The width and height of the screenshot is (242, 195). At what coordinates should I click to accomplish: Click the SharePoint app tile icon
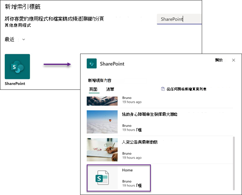coord(17,66)
